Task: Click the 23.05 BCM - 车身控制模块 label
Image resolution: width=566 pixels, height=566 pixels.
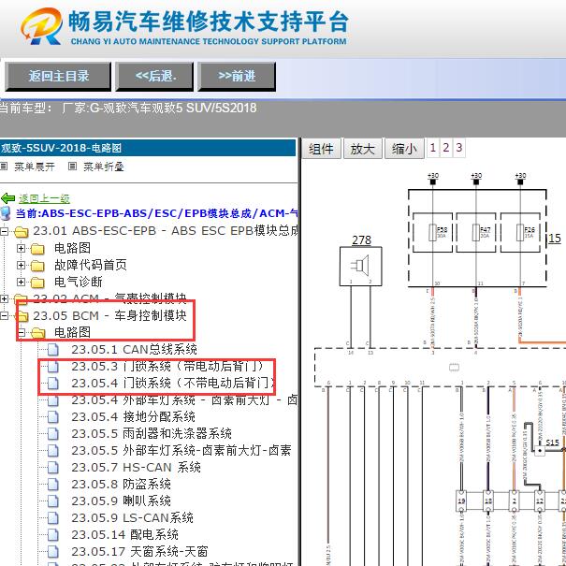Action: click(109, 315)
